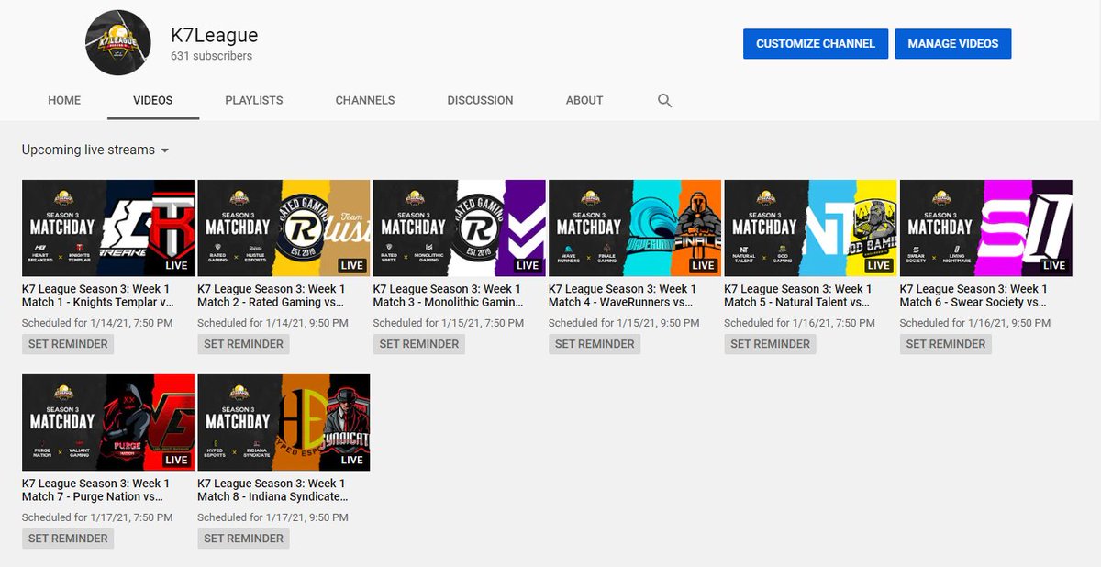
Task: Switch to the HOME tab
Action: pyautogui.click(x=64, y=100)
